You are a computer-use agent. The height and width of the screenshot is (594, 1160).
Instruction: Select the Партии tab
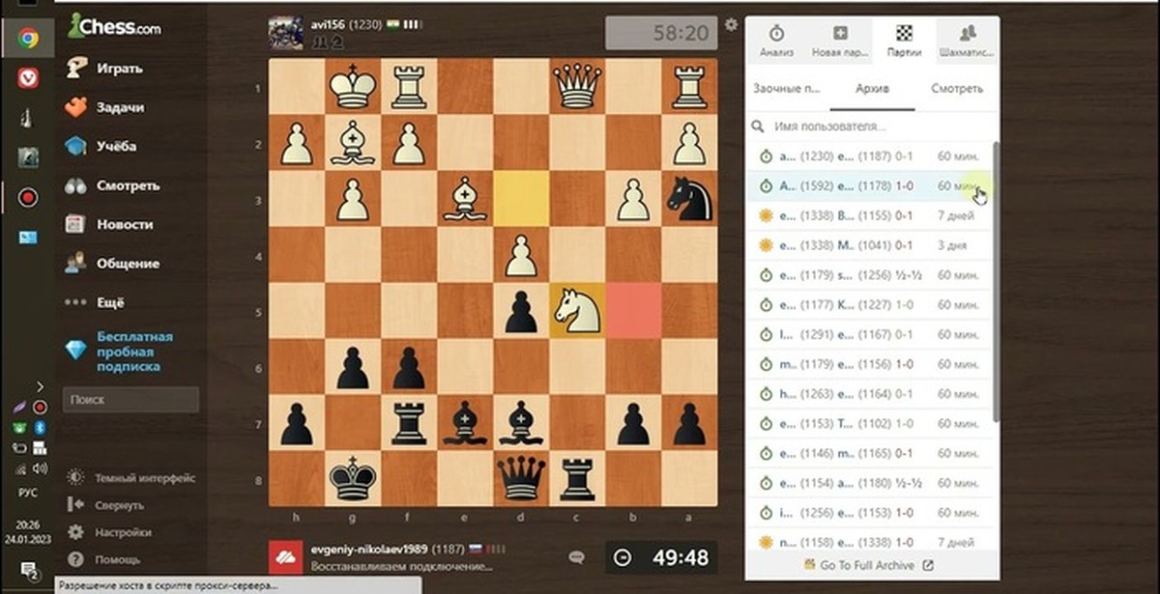tap(904, 41)
